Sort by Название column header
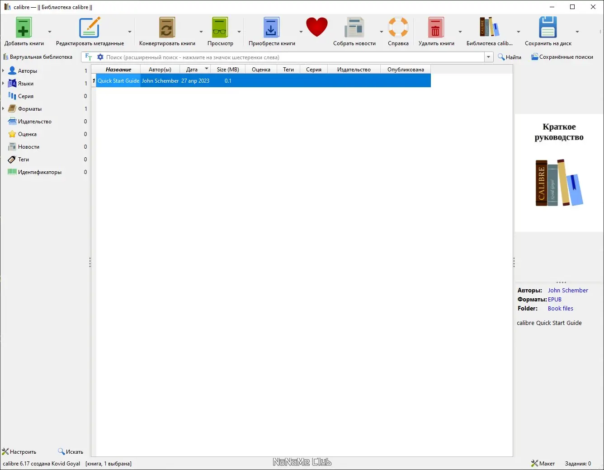Image resolution: width=604 pixels, height=470 pixels. pos(118,69)
